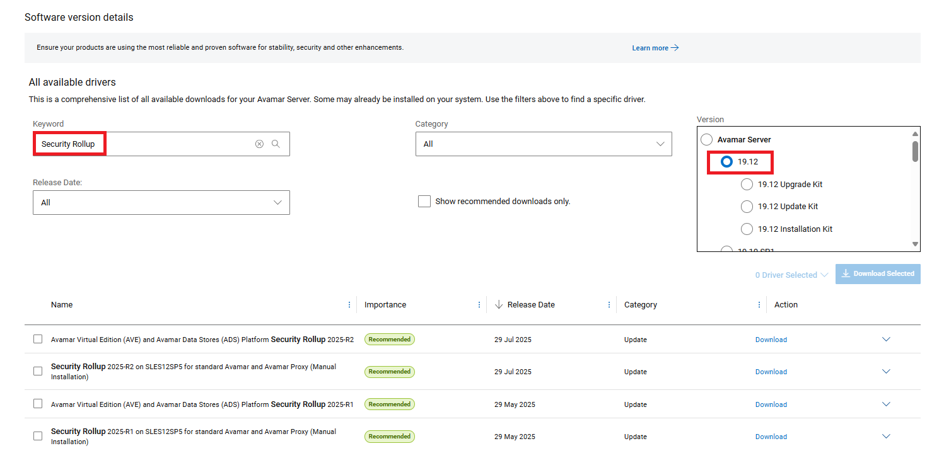Open the Name column options menu icon
Viewport: 944px width, 475px height.
(349, 305)
